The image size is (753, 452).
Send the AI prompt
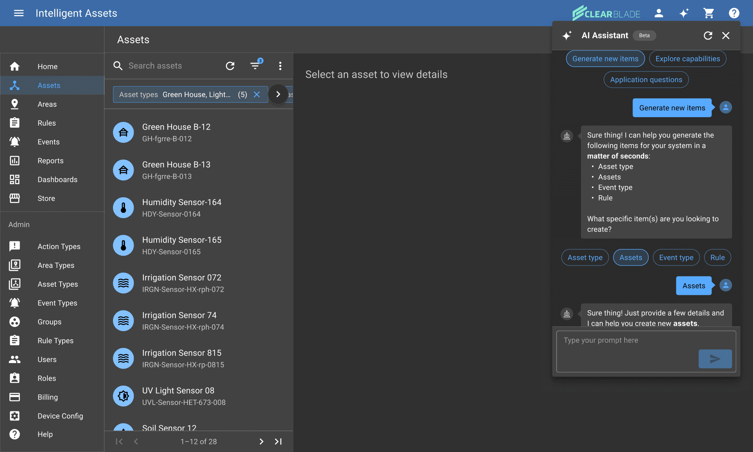[715, 359]
